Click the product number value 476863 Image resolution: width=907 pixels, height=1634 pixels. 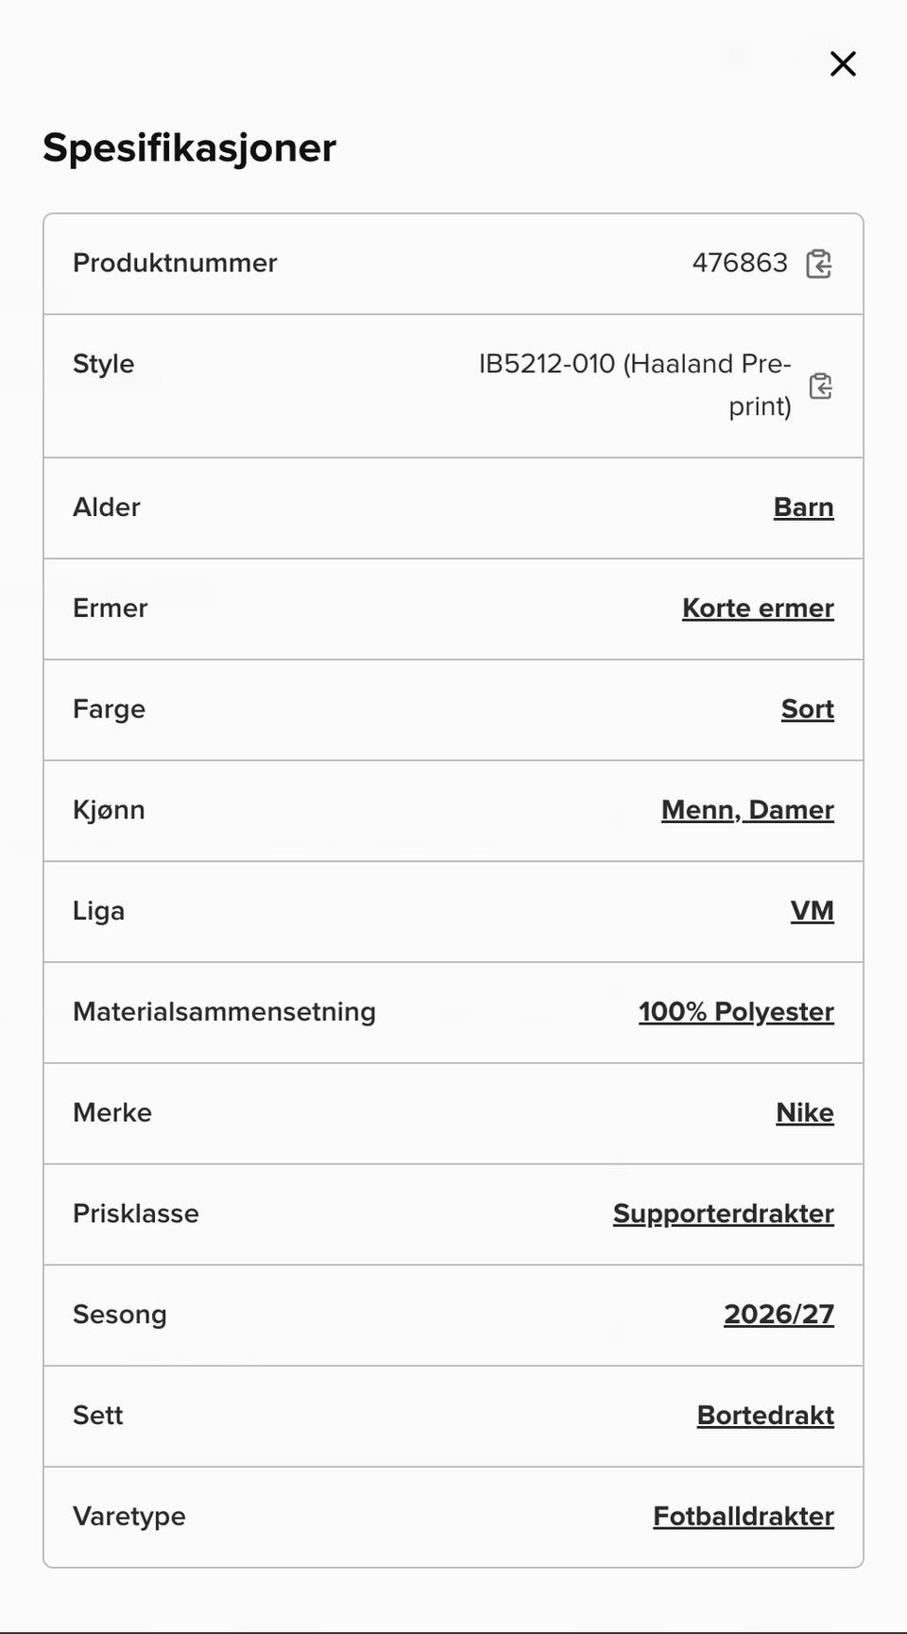click(x=740, y=263)
